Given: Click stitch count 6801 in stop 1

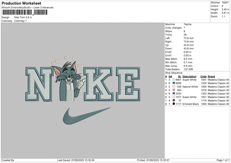Looking at the screenshot, I should pos(178,80).
